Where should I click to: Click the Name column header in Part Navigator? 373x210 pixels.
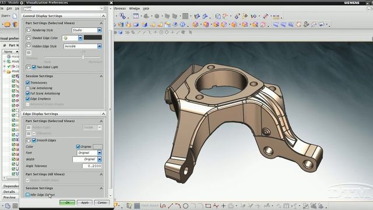click(10, 51)
